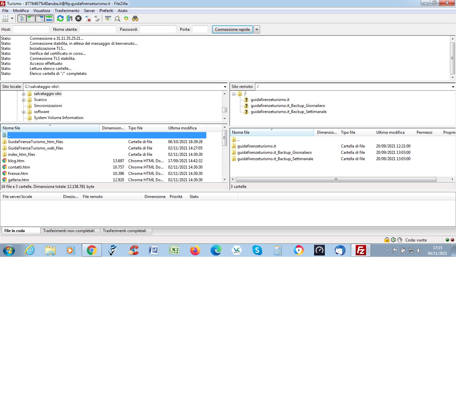This screenshot has height=416, width=456.
Task: Click the padlock encryption status icon
Action: point(387,240)
